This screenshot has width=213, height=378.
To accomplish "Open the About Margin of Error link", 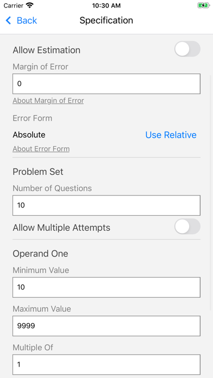I will point(48,100).
